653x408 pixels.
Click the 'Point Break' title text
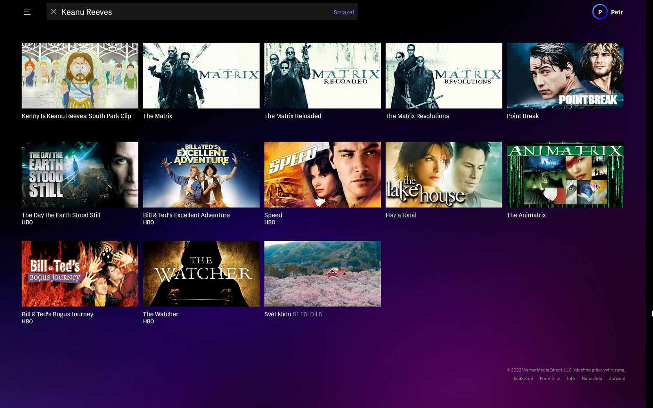pyautogui.click(x=523, y=116)
